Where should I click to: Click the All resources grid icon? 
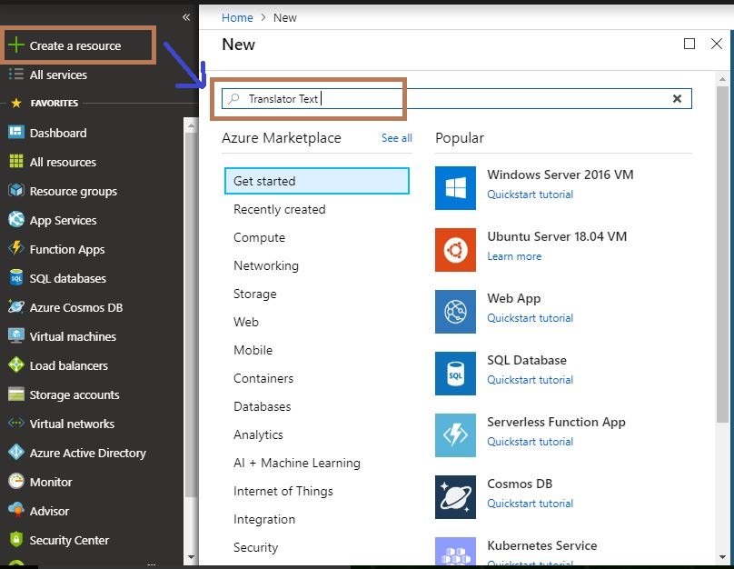pos(16,162)
